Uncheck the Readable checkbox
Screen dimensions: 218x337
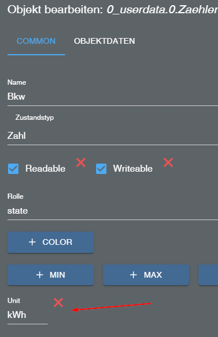(13, 169)
